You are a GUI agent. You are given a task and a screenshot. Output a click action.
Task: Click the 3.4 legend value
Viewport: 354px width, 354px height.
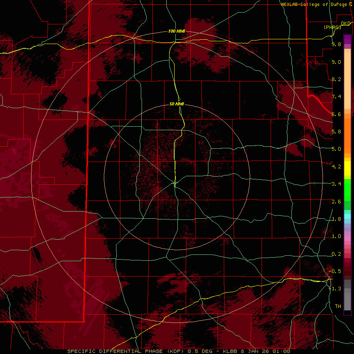pos(336,184)
